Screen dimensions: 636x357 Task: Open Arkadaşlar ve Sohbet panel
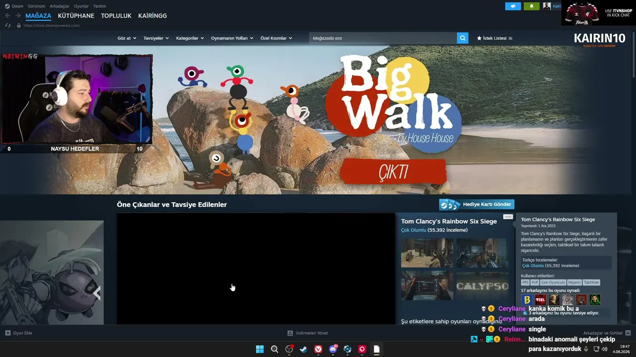click(x=607, y=333)
